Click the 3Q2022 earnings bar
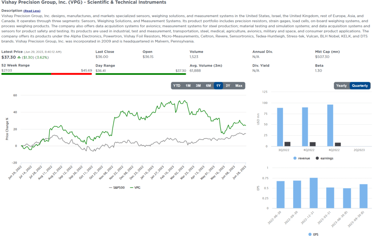The height and width of the screenshot is (236, 373). pos(287,144)
